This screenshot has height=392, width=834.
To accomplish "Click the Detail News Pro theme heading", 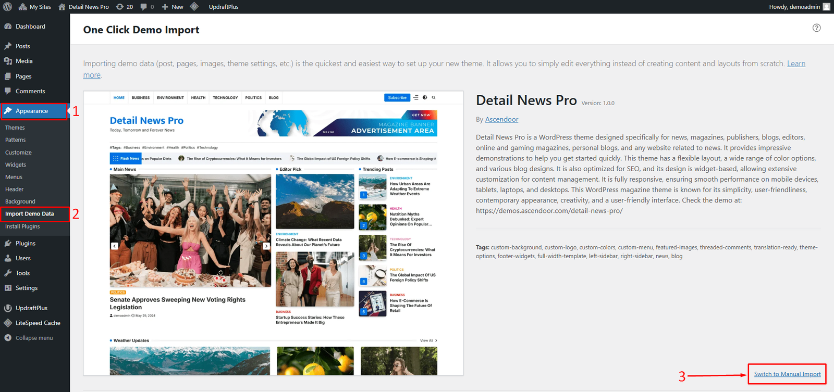I will (526, 100).
